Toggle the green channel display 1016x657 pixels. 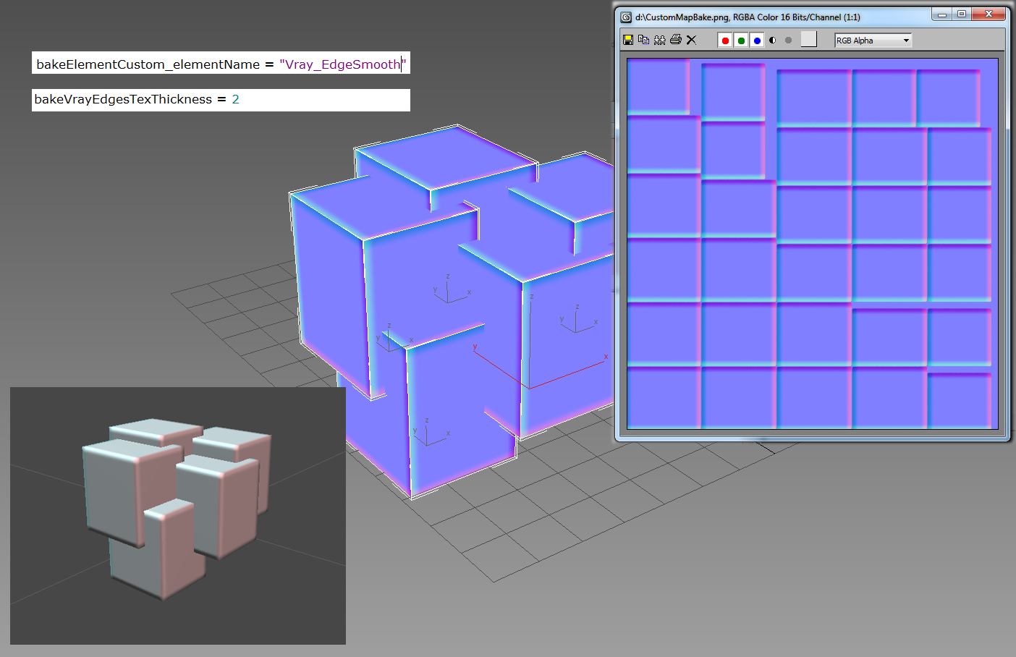coord(741,41)
